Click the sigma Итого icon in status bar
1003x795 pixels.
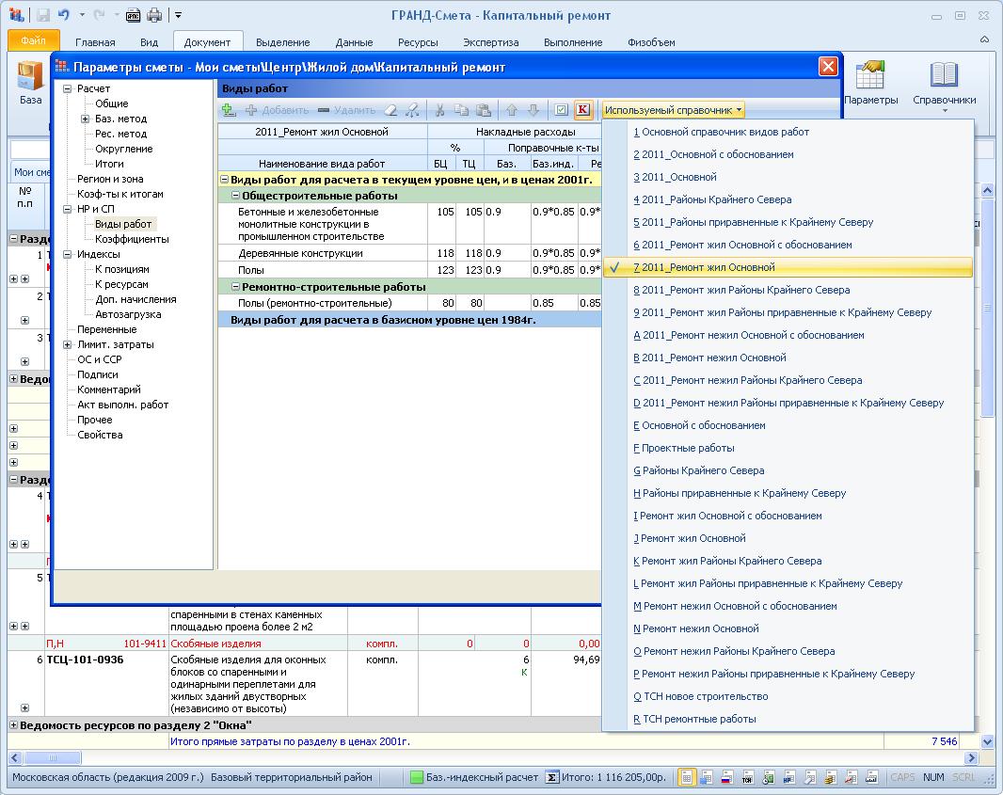pyautogui.click(x=552, y=778)
